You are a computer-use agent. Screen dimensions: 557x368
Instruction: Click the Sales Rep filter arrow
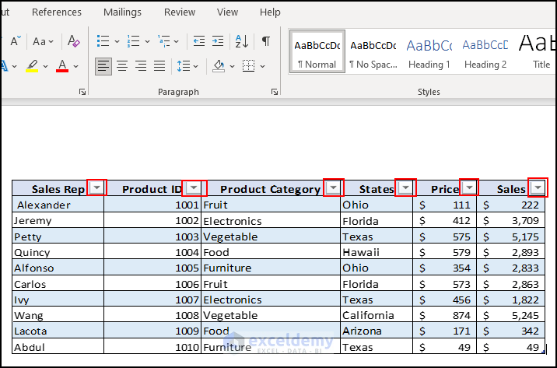tap(96, 188)
